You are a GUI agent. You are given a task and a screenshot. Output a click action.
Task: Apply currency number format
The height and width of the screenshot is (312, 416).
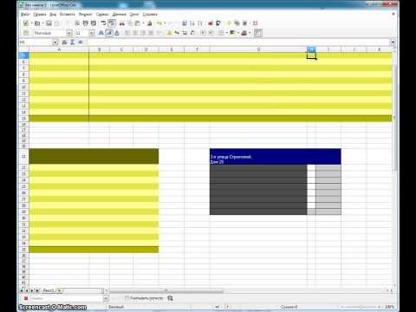coord(169,33)
